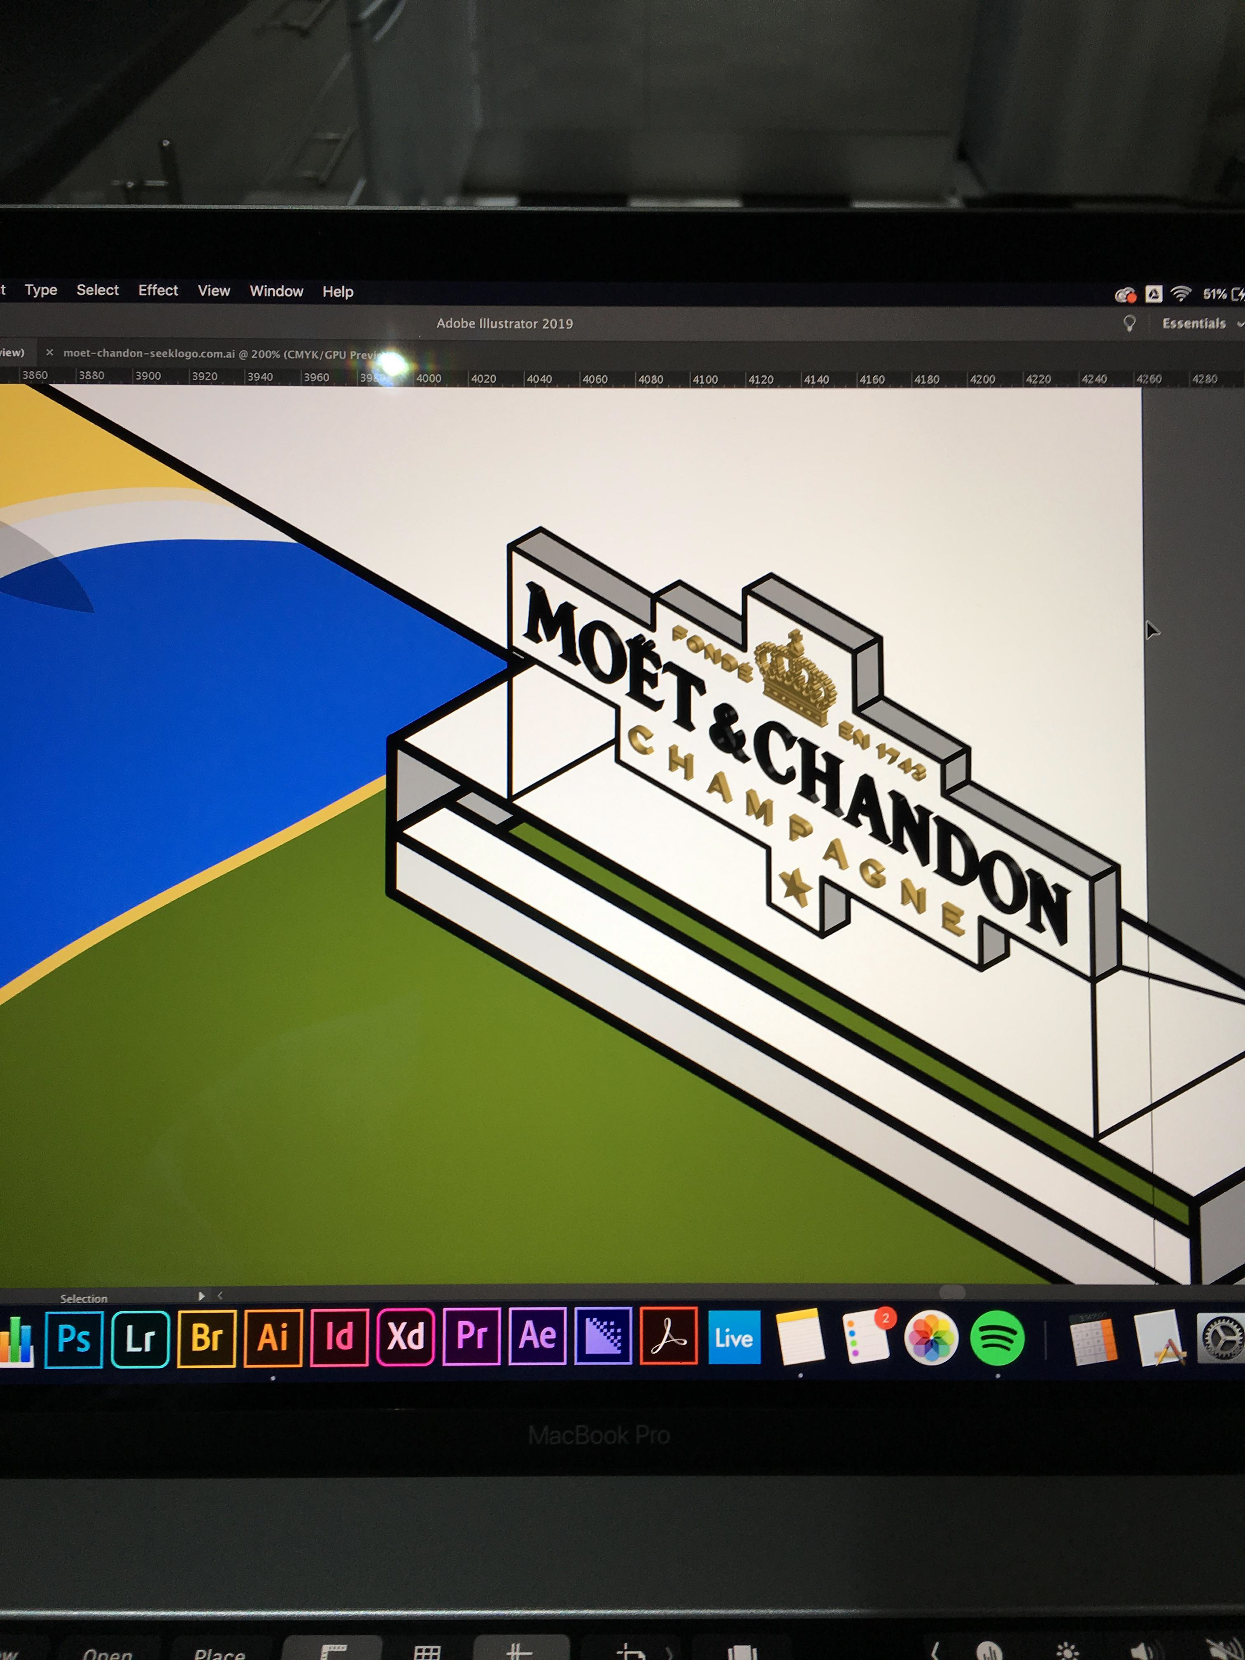Open the Window menu
The height and width of the screenshot is (1660, 1245).
click(276, 291)
